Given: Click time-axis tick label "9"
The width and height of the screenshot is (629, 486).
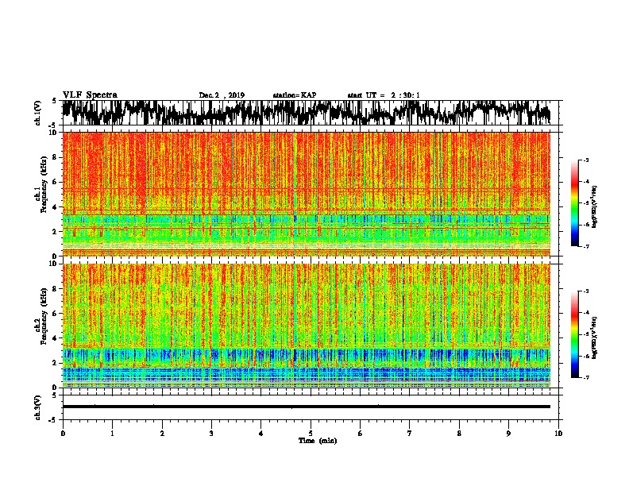Looking at the screenshot, I should (508, 434).
